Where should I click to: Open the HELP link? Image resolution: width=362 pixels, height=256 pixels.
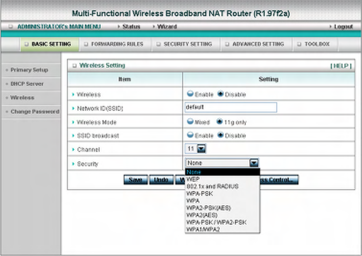point(341,66)
